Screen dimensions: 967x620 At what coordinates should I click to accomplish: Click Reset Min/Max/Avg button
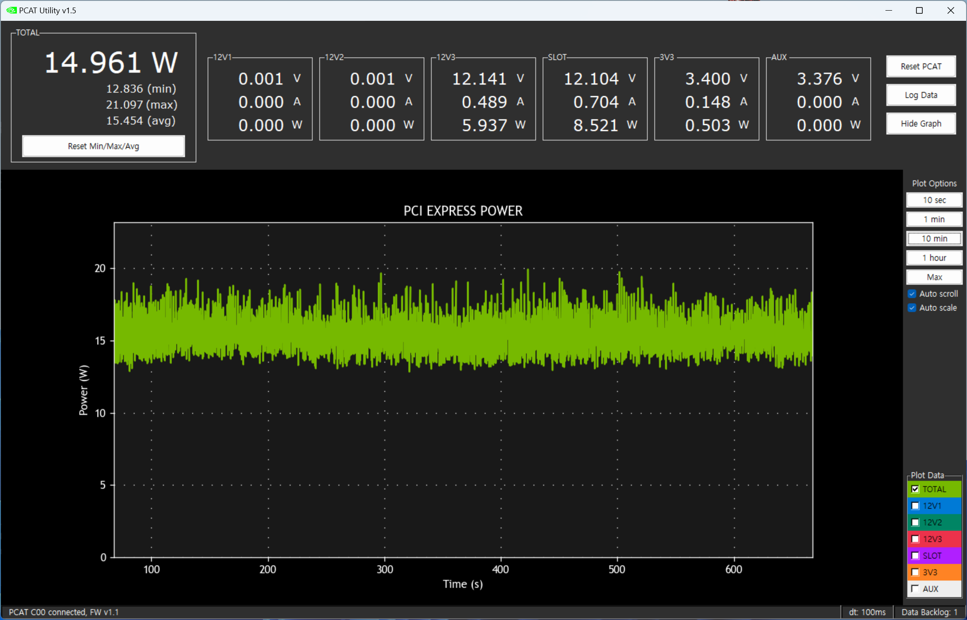click(x=103, y=146)
